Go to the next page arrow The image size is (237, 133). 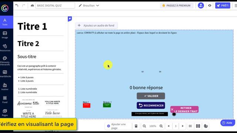(x=183, y=126)
